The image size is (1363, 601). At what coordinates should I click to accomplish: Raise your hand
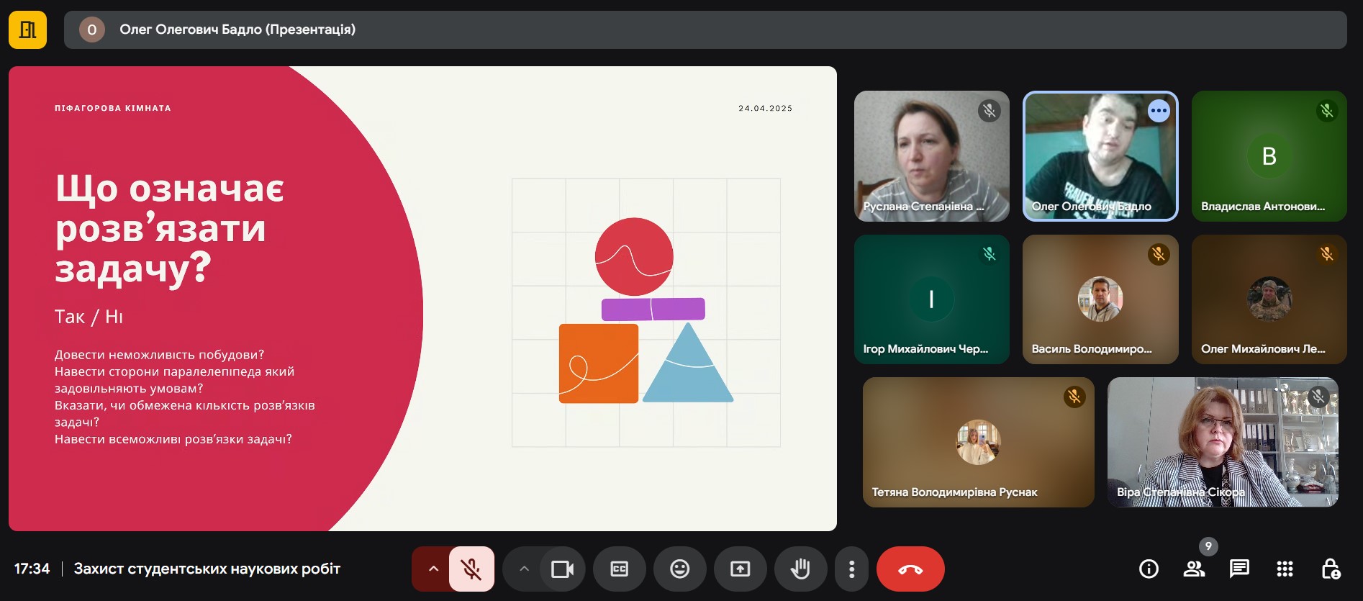(800, 569)
